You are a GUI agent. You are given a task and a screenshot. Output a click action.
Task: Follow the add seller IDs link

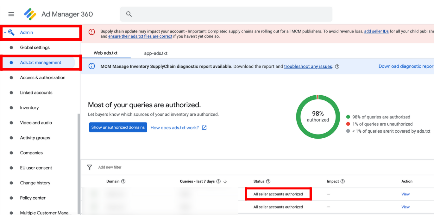[376, 31]
